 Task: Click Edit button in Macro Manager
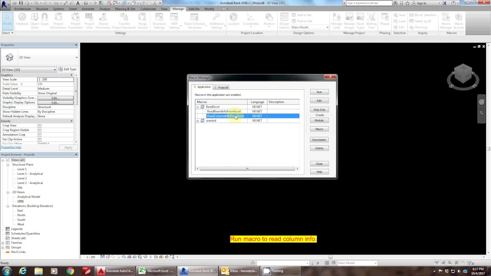(x=319, y=100)
